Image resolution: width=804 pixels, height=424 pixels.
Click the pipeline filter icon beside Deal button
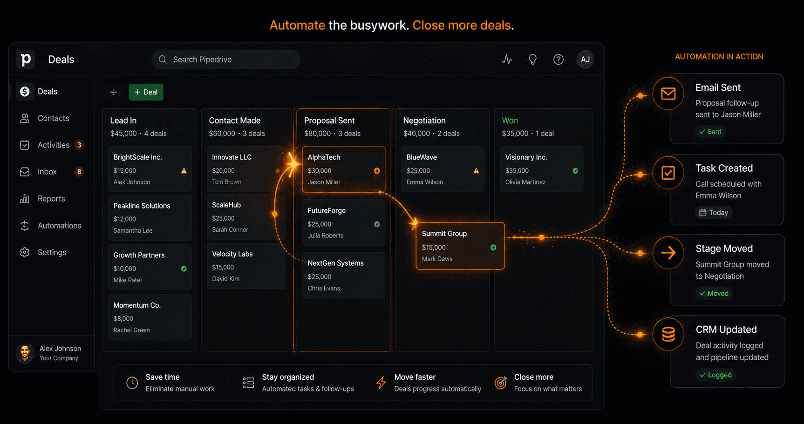(x=113, y=92)
